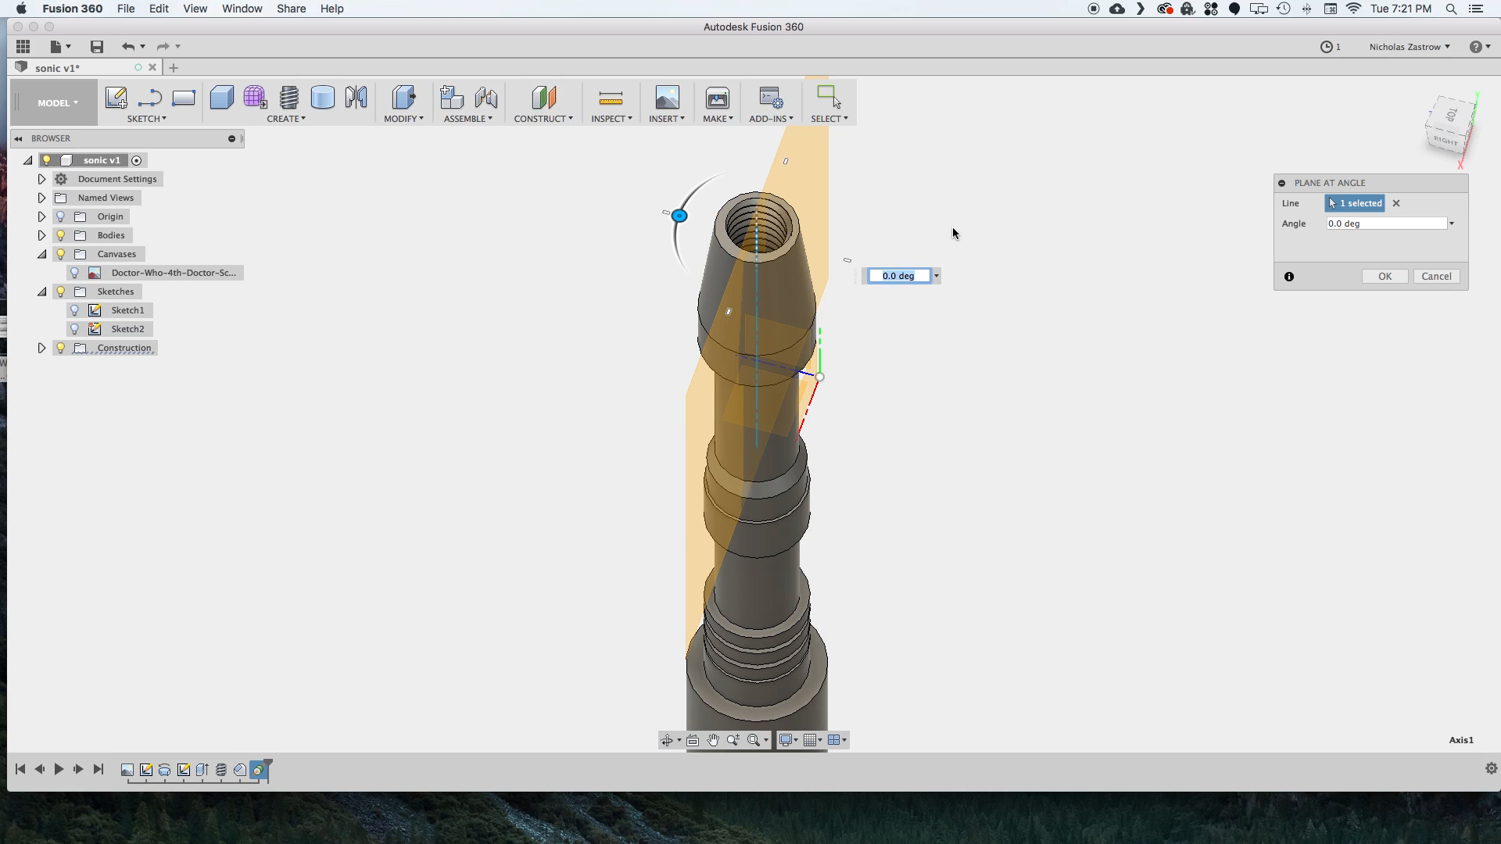1501x844 pixels.
Task: Open the Edit menu
Action: tap(159, 9)
